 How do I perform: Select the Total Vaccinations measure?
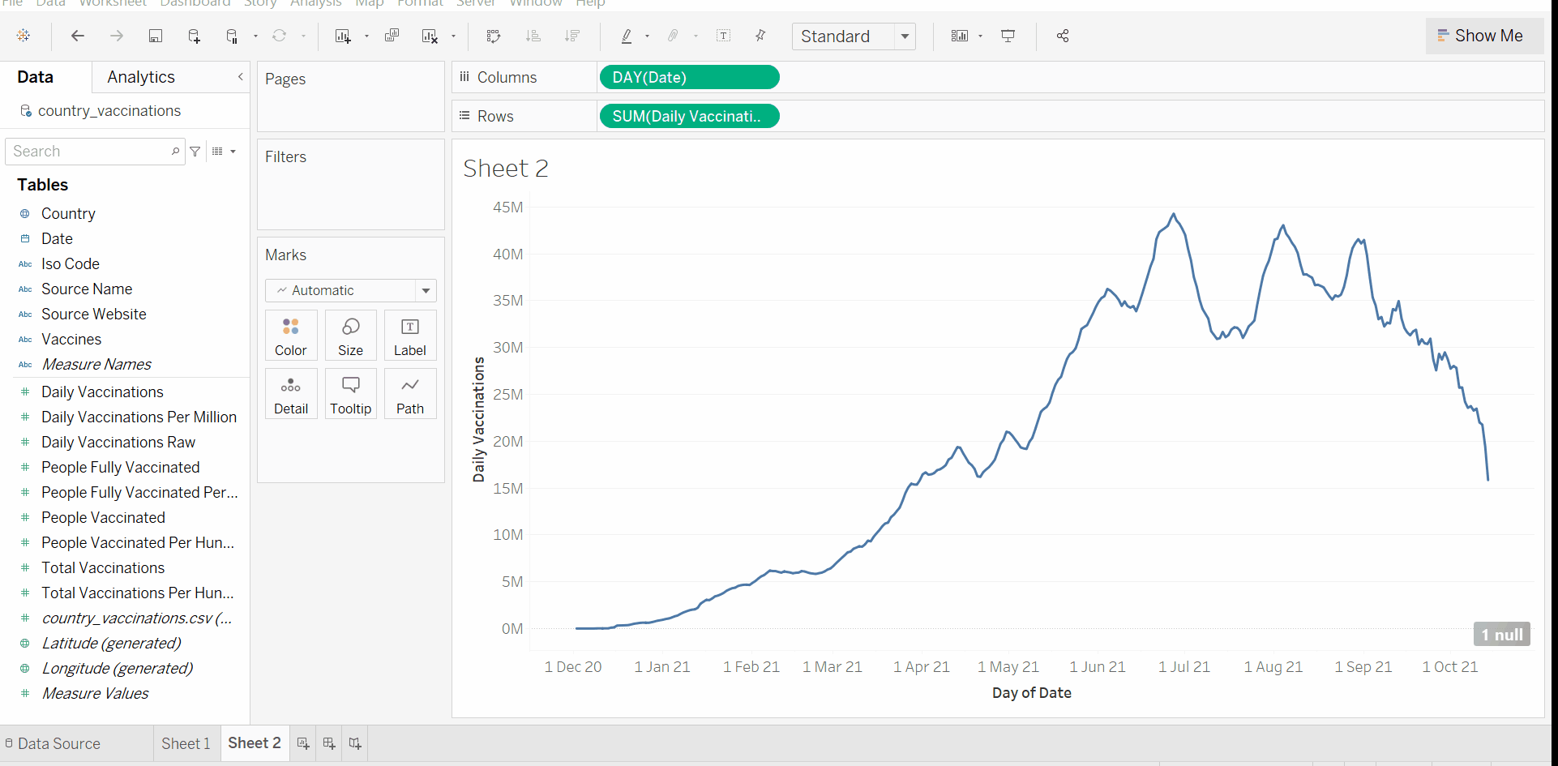(x=103, y=567)
